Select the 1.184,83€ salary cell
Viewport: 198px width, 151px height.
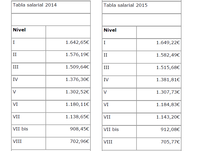(168, 104)
